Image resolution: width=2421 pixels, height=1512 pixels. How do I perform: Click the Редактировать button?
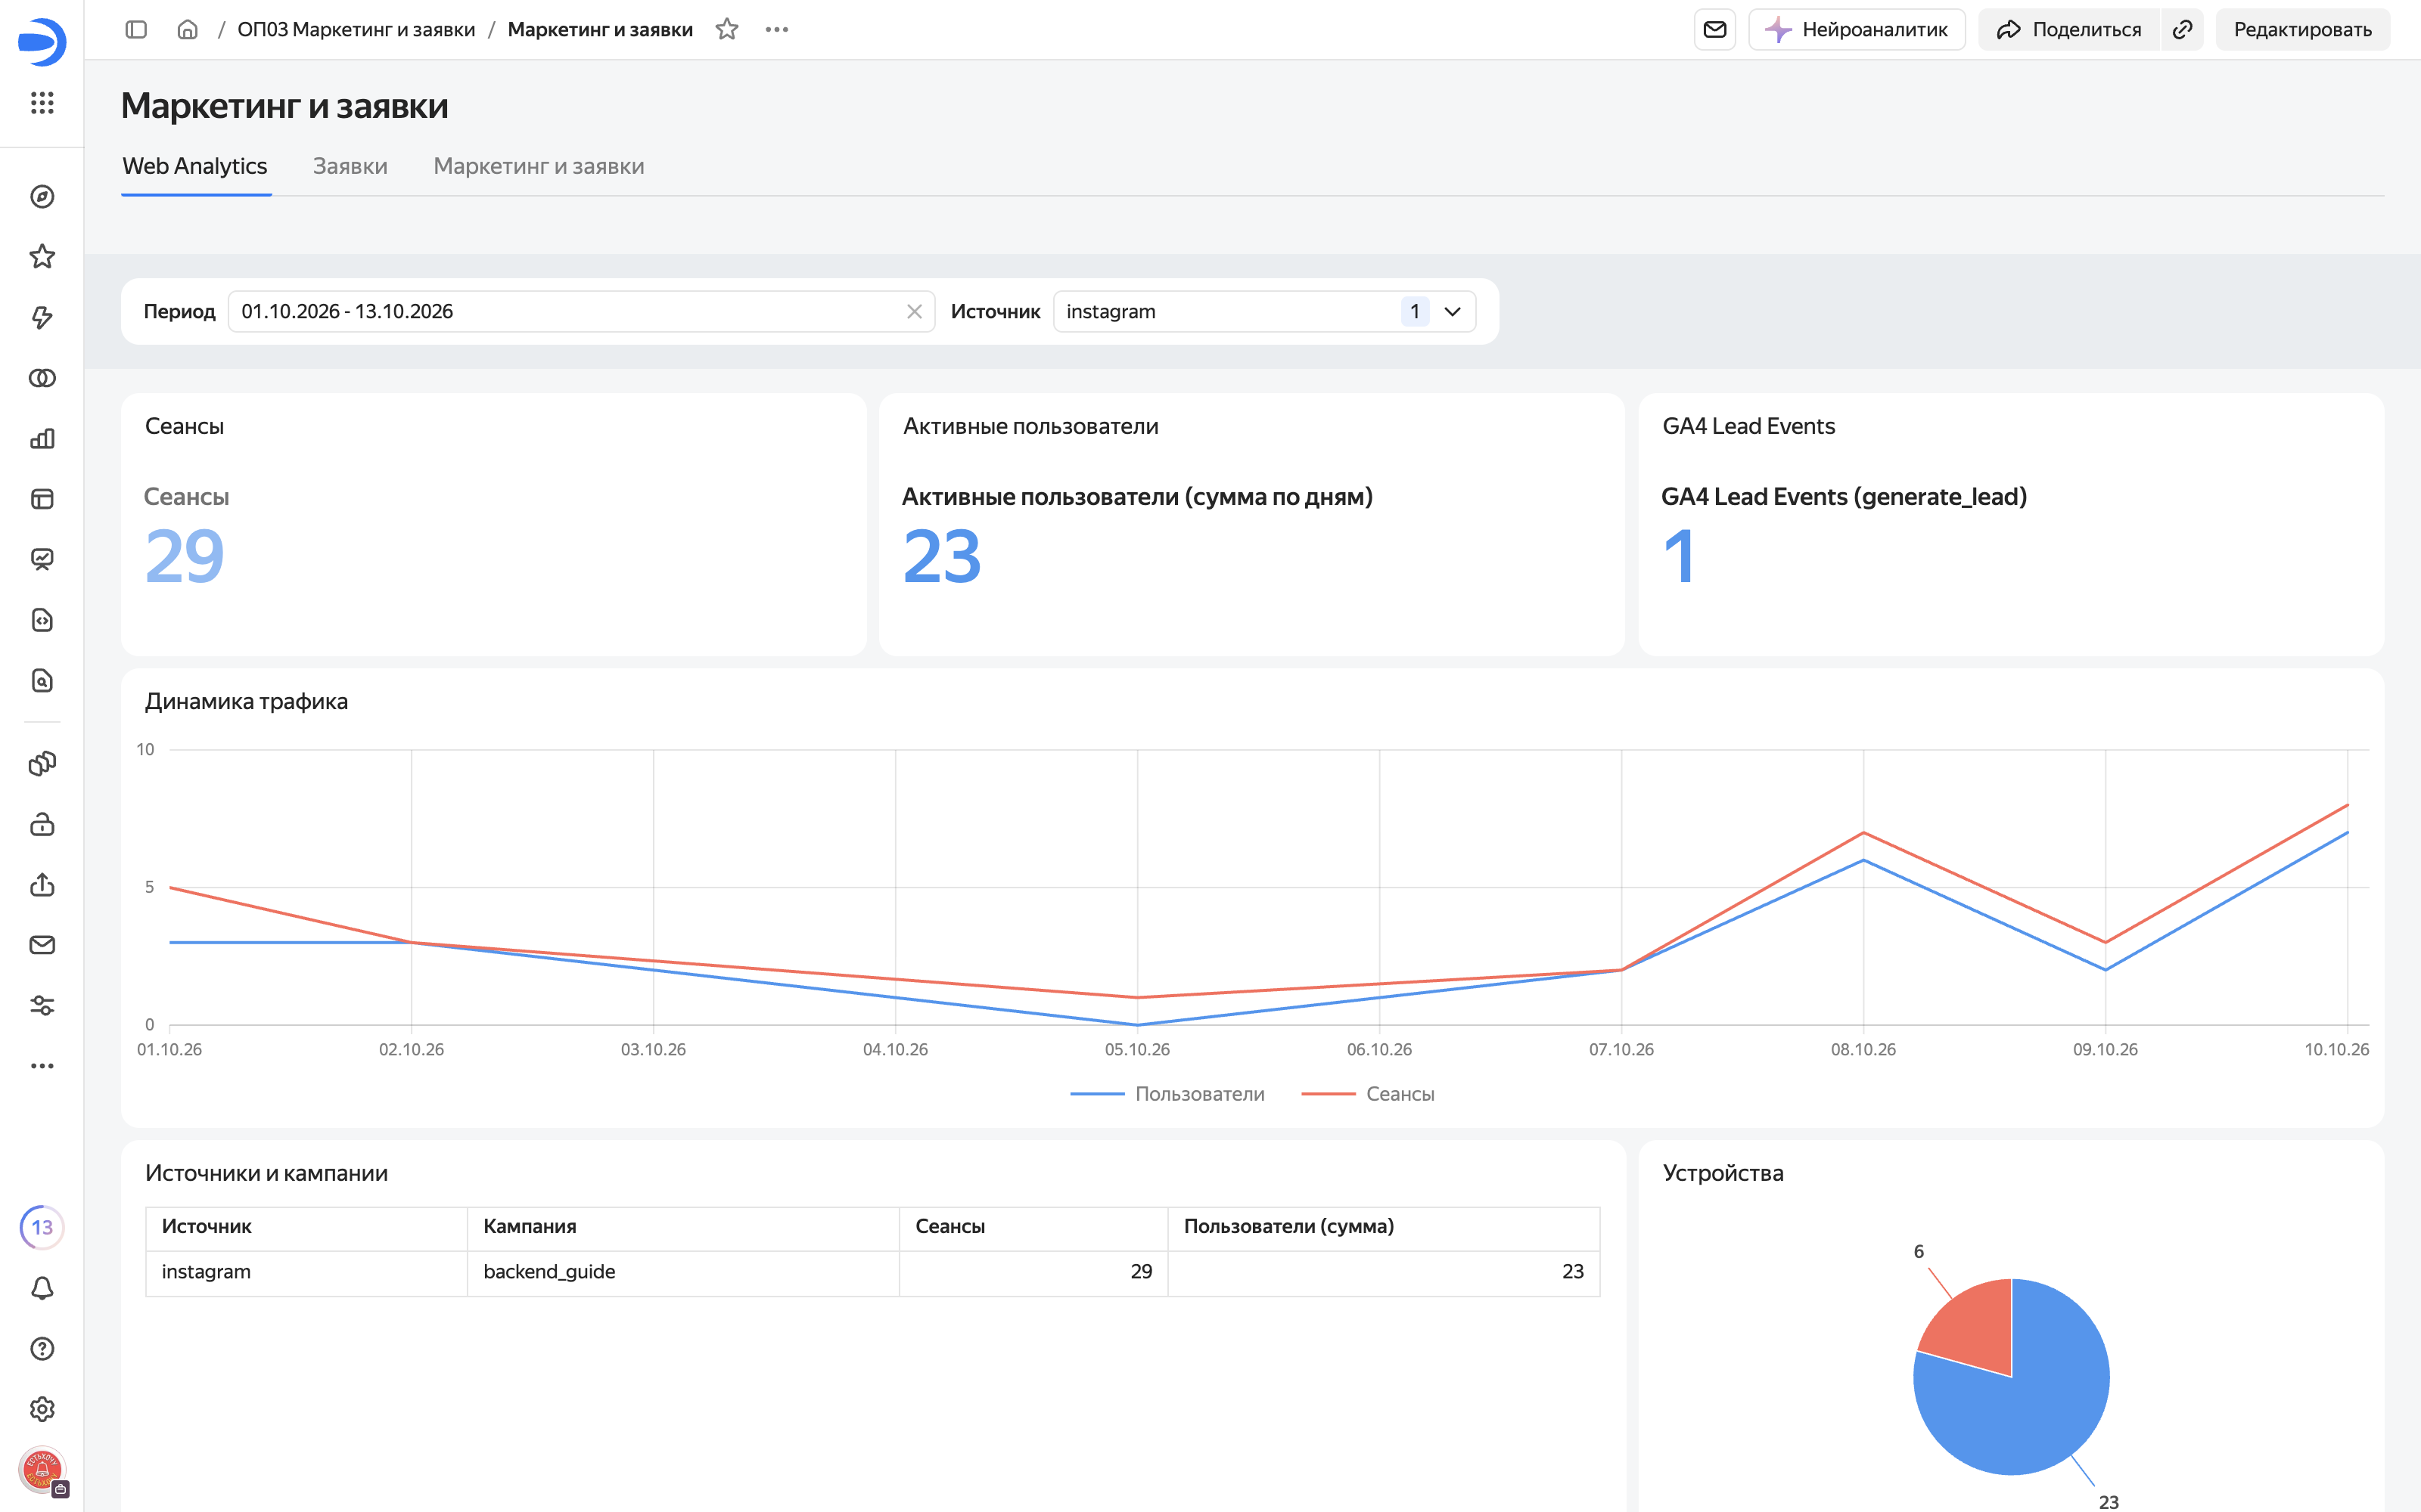pyautogui.click(x=2303, y=30)
